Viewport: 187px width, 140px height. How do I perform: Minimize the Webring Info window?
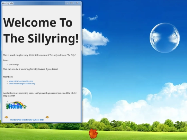(x=67, y=3)
